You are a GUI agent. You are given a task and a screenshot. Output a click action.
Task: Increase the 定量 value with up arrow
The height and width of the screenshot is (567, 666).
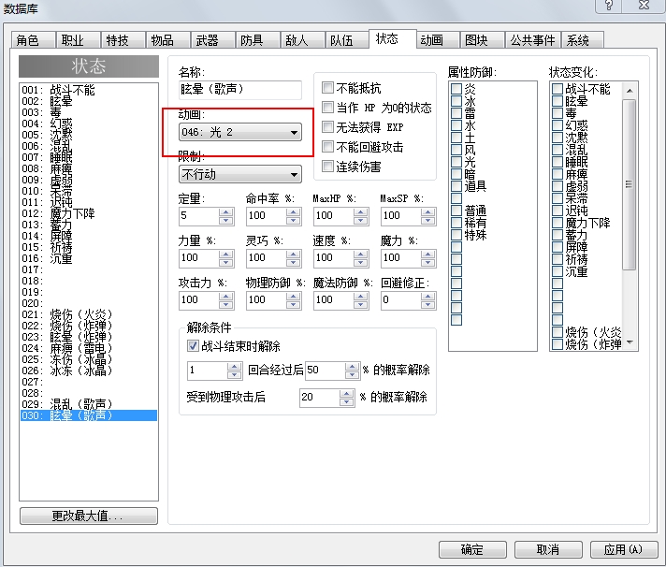(x=226, y=211)
